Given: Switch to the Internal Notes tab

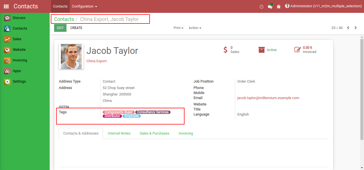Looking at the screenshot, I should coord(119,133).
